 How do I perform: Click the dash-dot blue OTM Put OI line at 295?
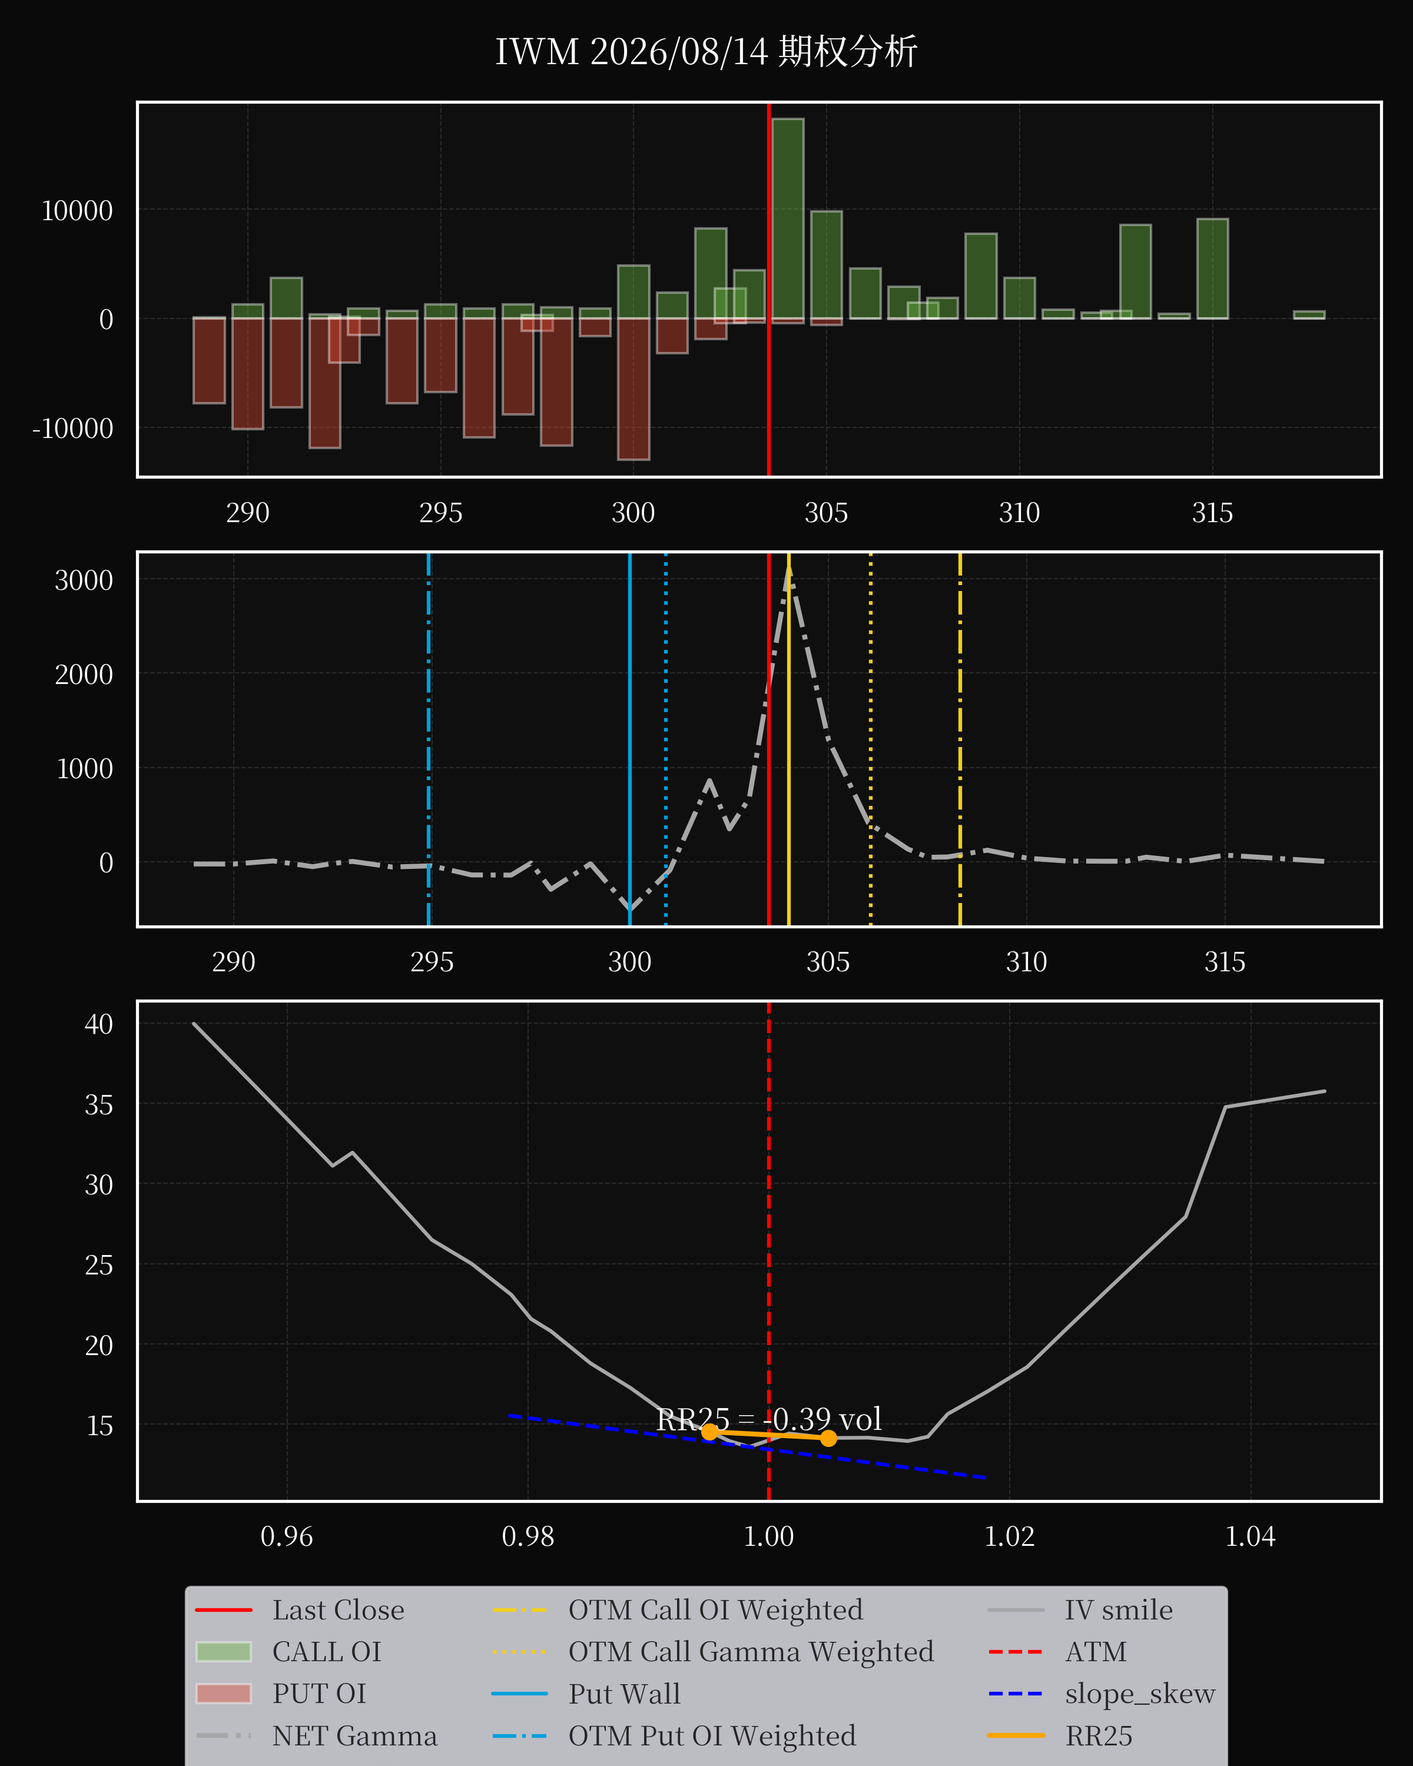[429, 739]
